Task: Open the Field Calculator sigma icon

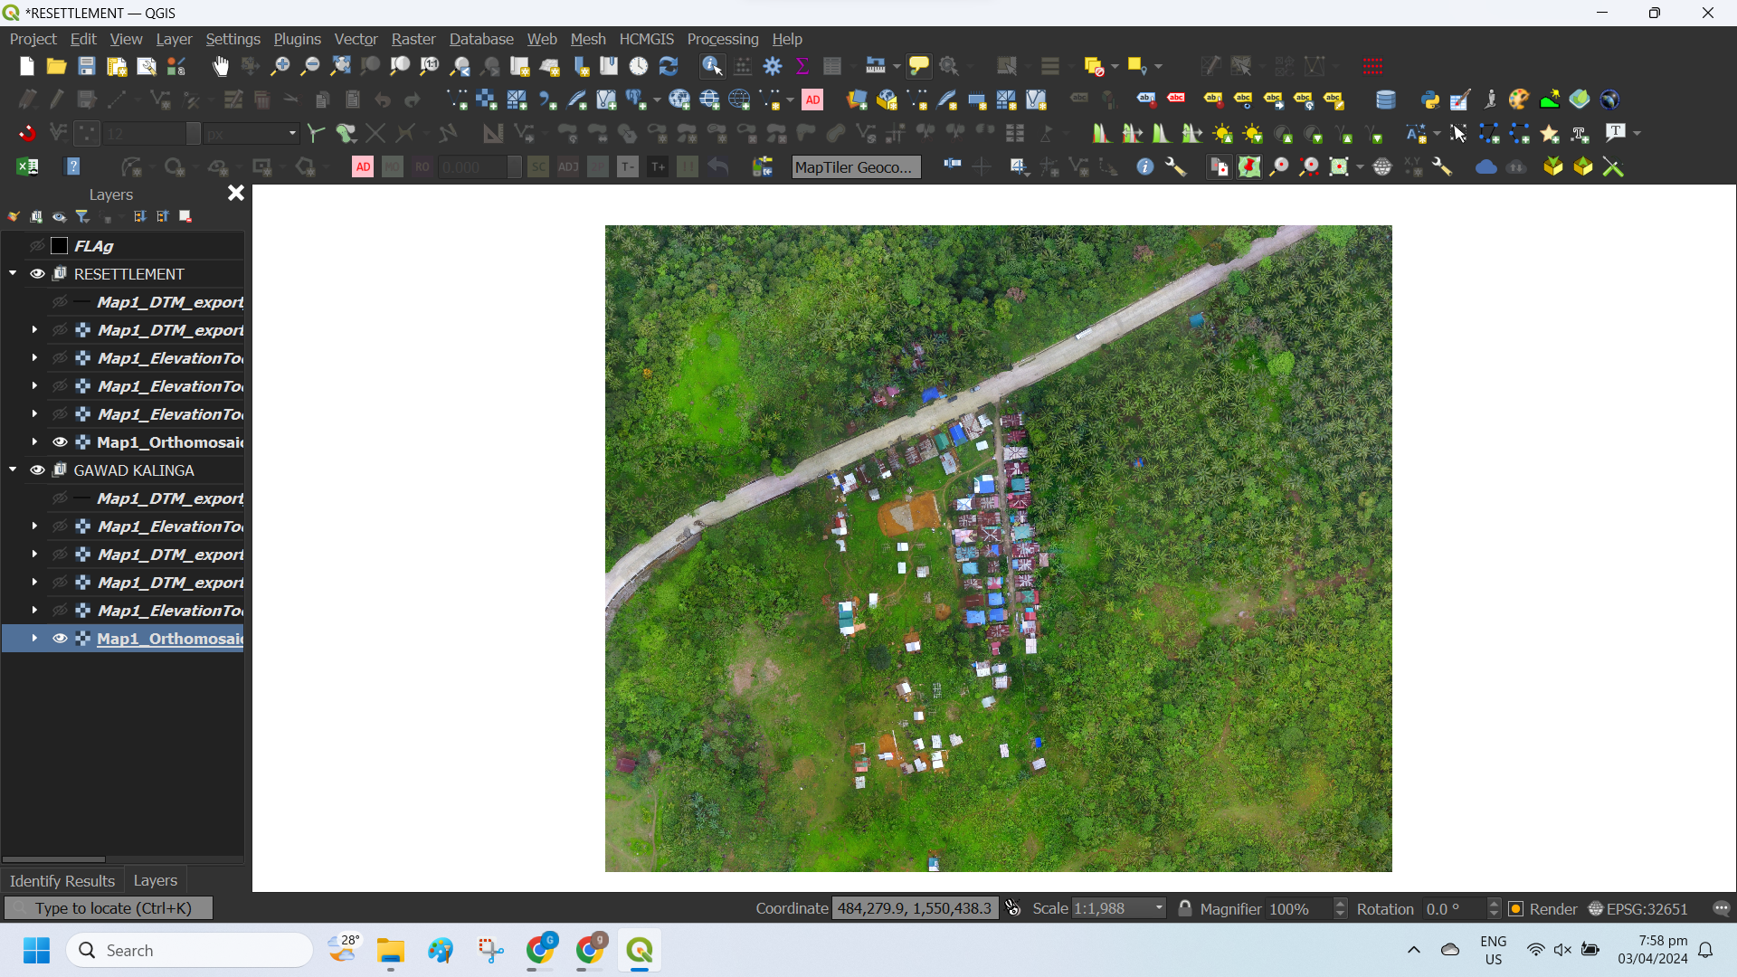Action: 802,66
